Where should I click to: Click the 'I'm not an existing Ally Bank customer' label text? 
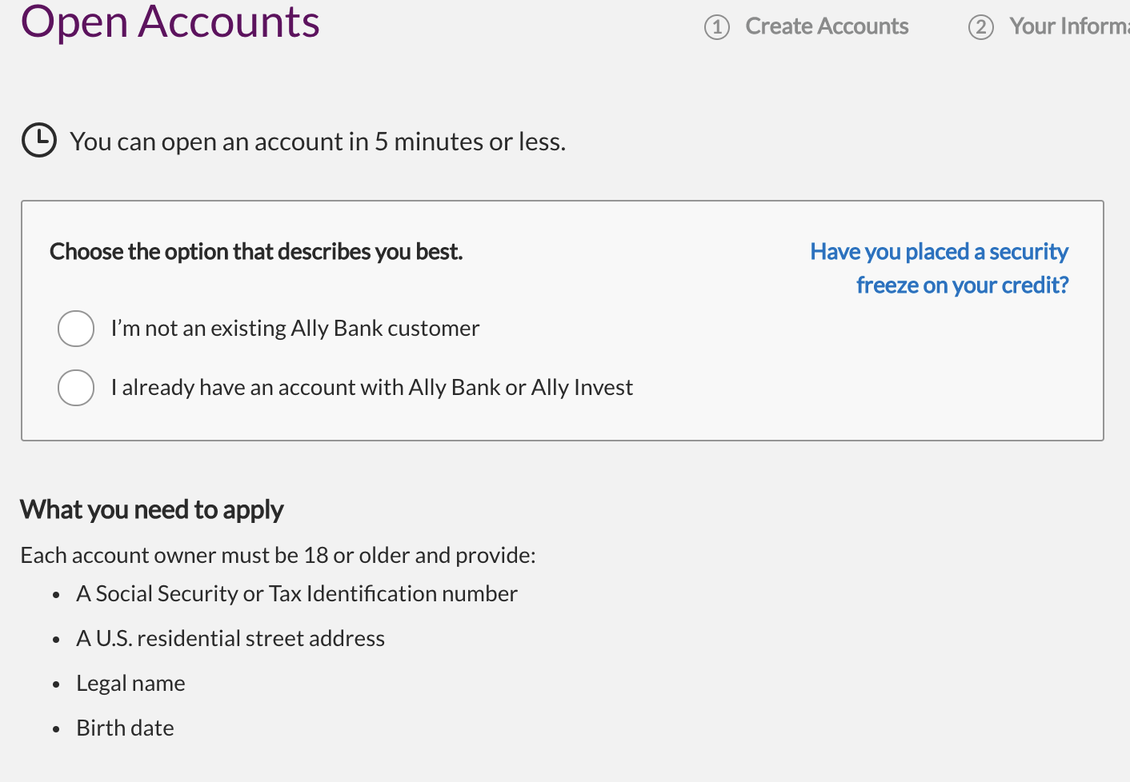point(295,329)
